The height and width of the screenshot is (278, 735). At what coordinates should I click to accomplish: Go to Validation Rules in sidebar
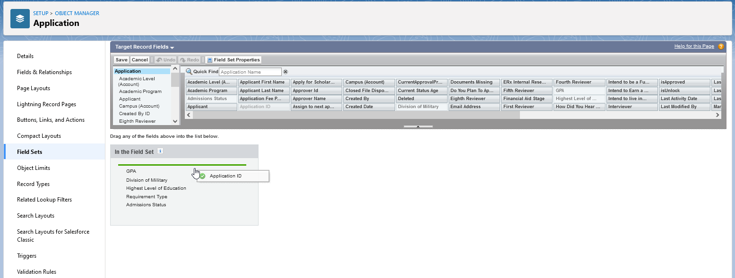36,272
